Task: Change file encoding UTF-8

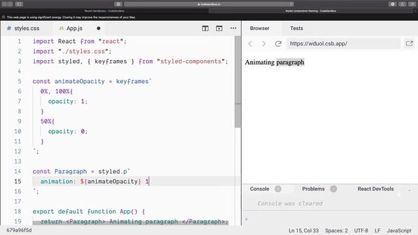Action: click(361, 230)
